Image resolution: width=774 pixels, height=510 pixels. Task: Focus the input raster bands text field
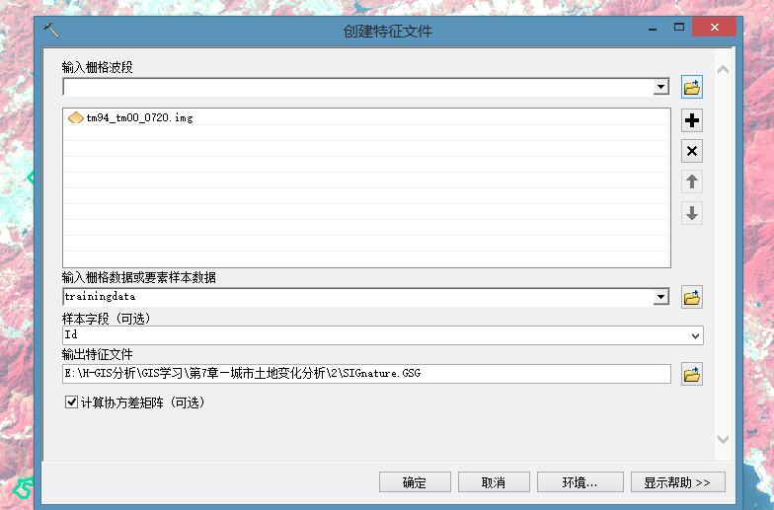click(357, 87)
